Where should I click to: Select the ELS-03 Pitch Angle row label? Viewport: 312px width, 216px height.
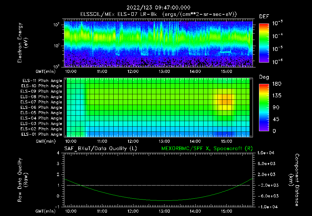point(41,124)
